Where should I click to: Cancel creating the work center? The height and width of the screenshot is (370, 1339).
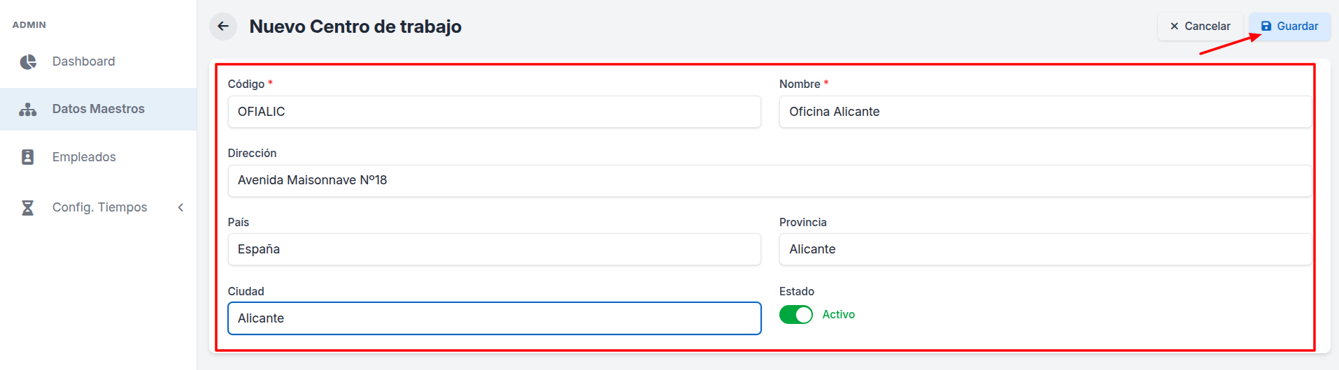[1200, 27]
